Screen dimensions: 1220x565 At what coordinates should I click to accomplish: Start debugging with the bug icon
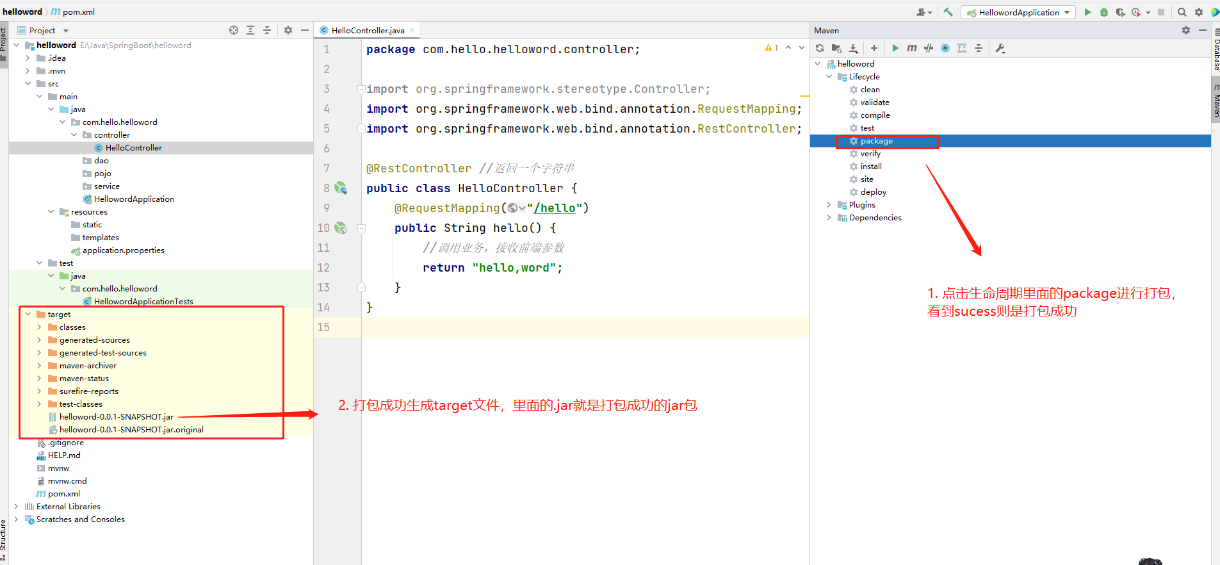click(x=1104, y=12)
